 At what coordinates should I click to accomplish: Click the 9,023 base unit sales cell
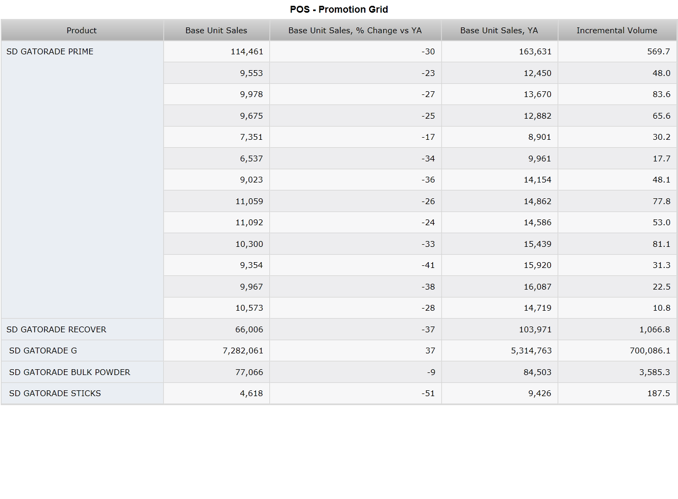click(216, 180)
